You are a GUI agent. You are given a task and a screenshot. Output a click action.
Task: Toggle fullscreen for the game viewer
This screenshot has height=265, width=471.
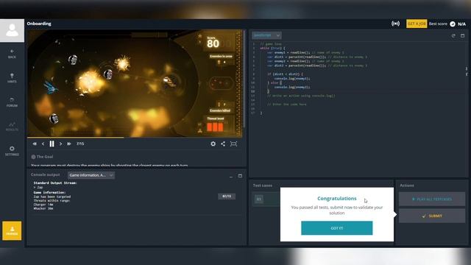click(233, 144)
